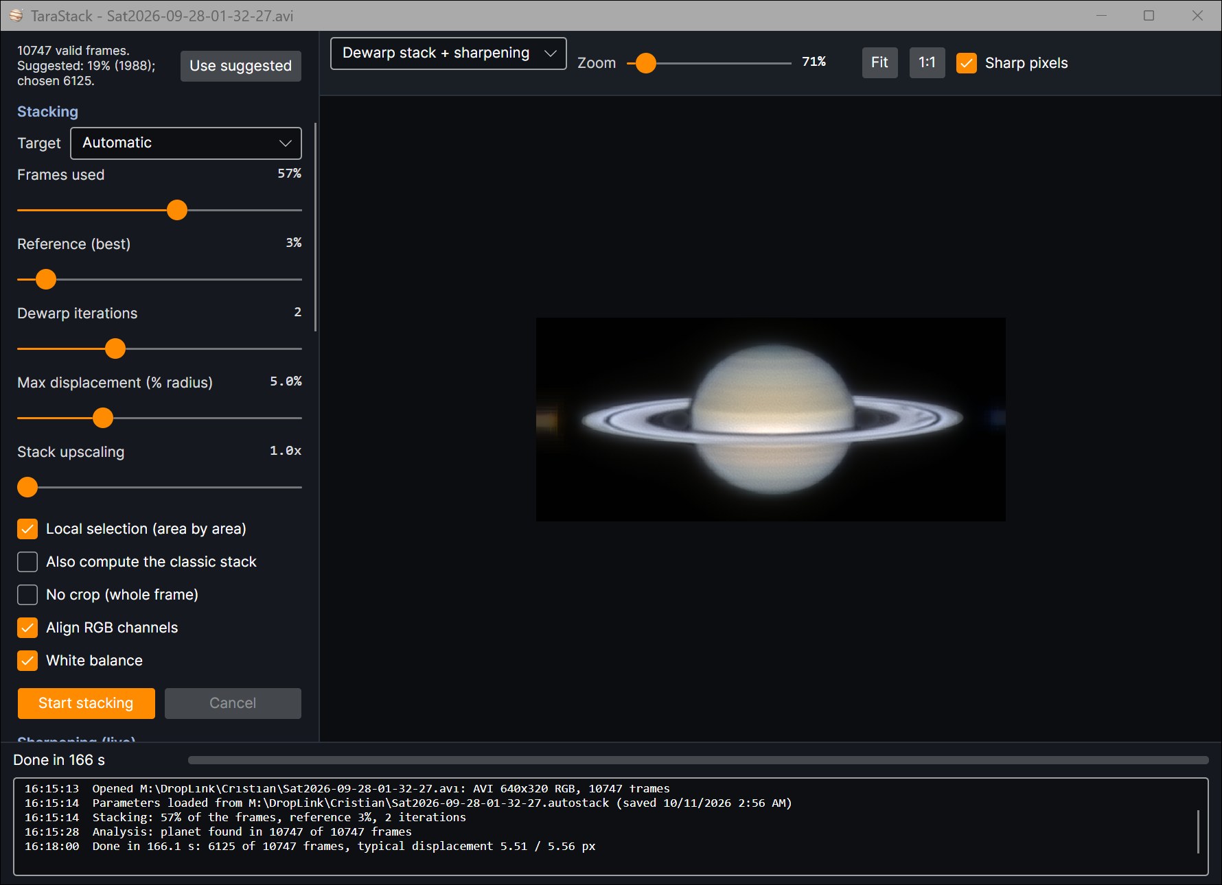Click the Stacking section heading

(x=47, y=112)
